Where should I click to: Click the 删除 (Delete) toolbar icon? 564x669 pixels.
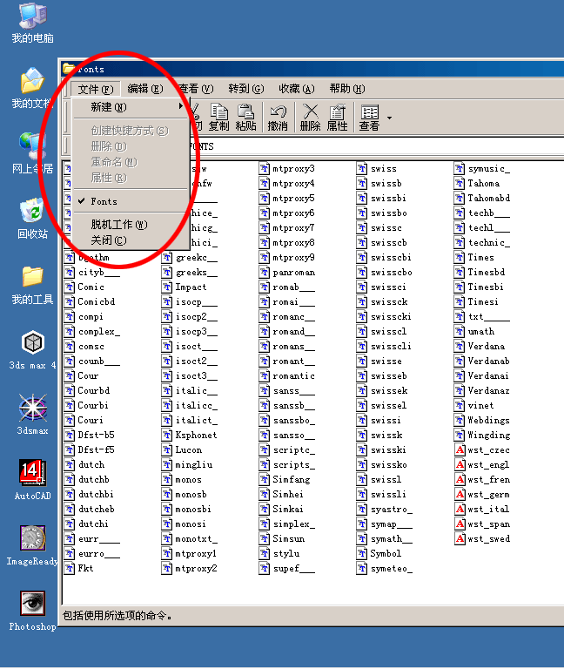[310, 117]
